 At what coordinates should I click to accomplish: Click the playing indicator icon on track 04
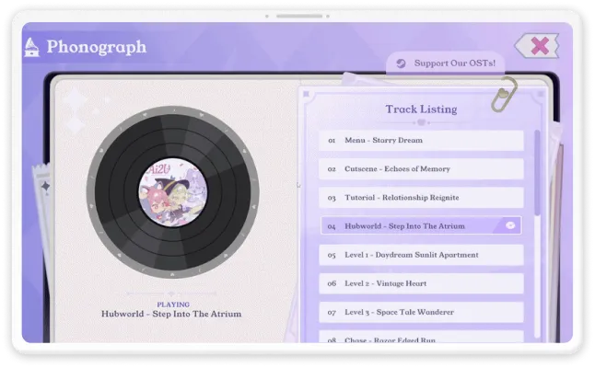click(x=510, y=225)
